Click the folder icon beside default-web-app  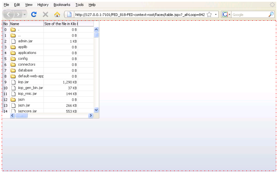pos(13,76)
